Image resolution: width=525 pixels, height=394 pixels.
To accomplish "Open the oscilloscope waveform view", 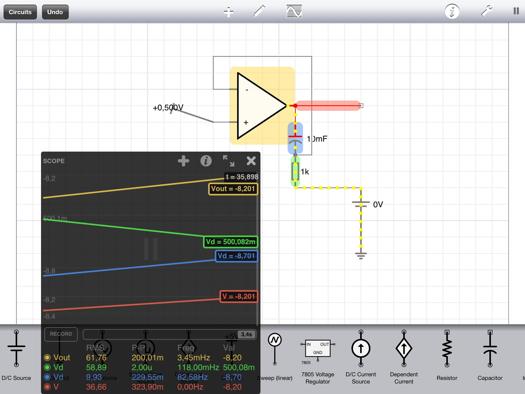I will point(294,11).
